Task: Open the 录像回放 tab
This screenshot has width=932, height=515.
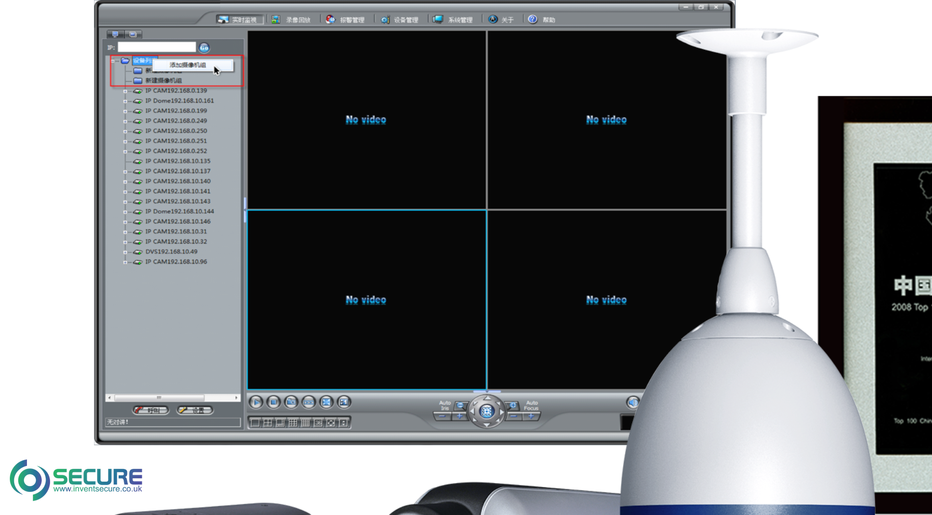Action: coord(292,20)
